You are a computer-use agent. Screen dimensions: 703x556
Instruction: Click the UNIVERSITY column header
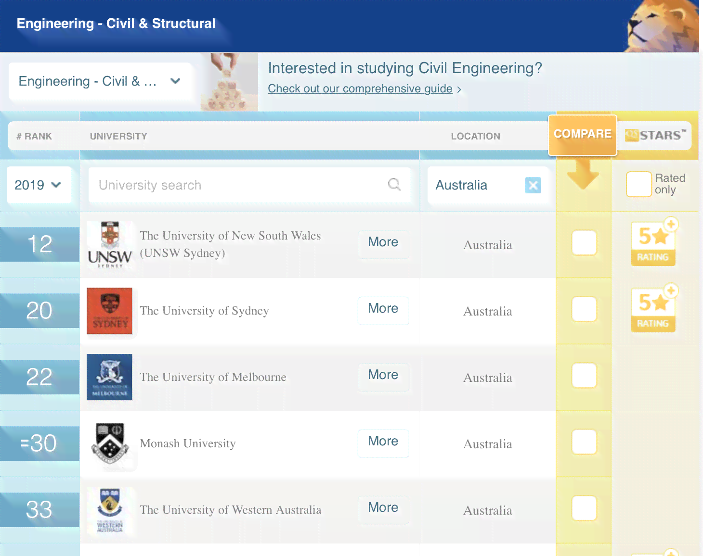click(118, 136)
